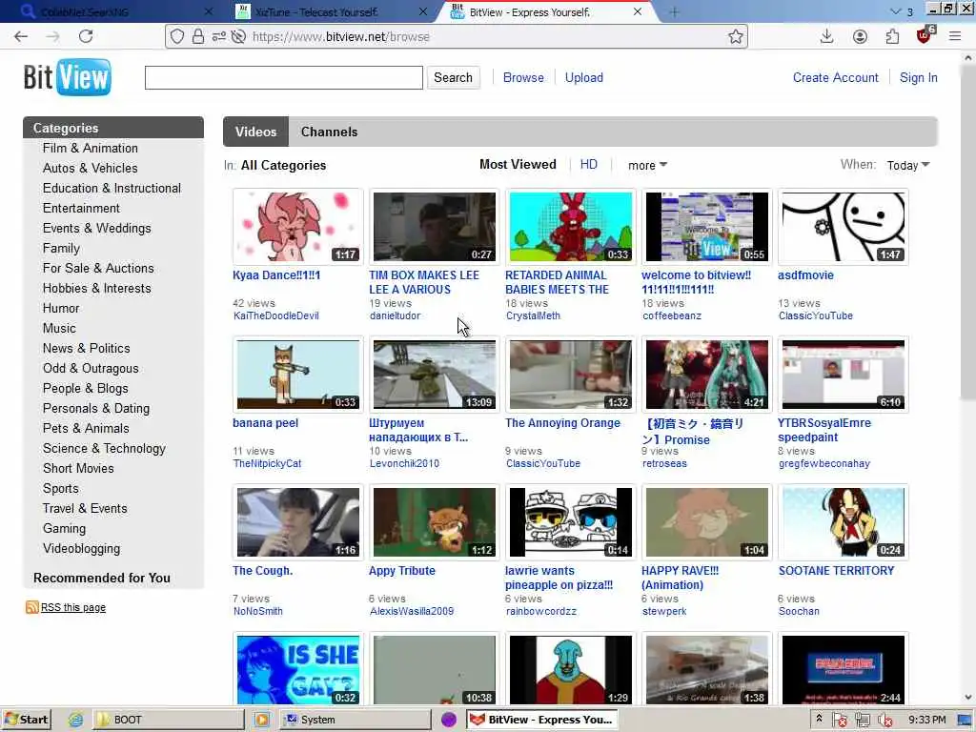Open the Kyaa Dance video thumbnail
The width and height of the screenshot is (976, 732).
(x=297, y=227)
